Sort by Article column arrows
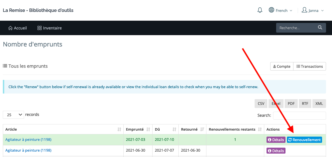 119,130
